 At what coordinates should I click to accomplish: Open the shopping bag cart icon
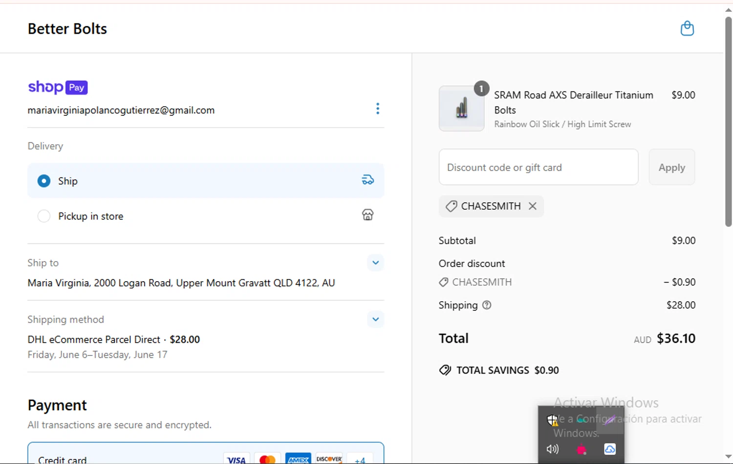pyautogui.click(x=687, y=28)
